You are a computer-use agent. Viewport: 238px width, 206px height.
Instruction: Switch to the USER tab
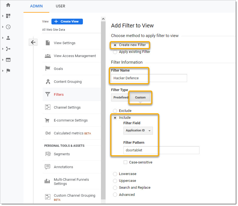[x=60, y=6]
